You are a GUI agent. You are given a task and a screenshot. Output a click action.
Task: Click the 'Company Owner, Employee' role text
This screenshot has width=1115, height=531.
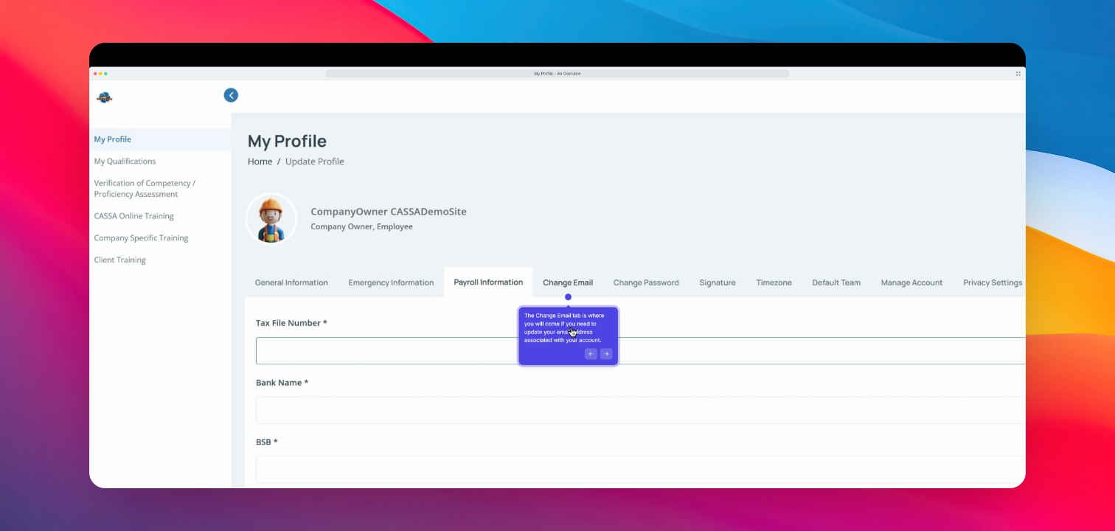tap(361, 227)
